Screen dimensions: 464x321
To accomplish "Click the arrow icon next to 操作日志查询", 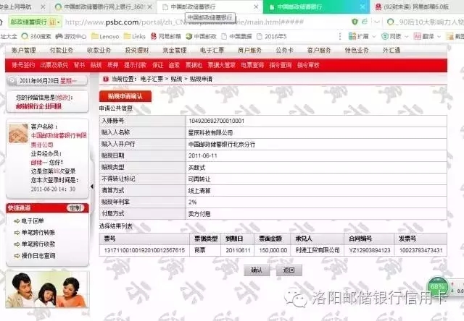I will coord(17,256).
